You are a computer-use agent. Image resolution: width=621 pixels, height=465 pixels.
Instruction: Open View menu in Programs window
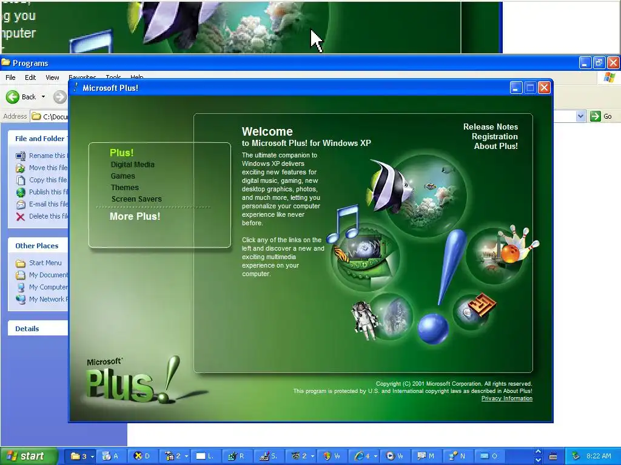(x=52, y=77)
